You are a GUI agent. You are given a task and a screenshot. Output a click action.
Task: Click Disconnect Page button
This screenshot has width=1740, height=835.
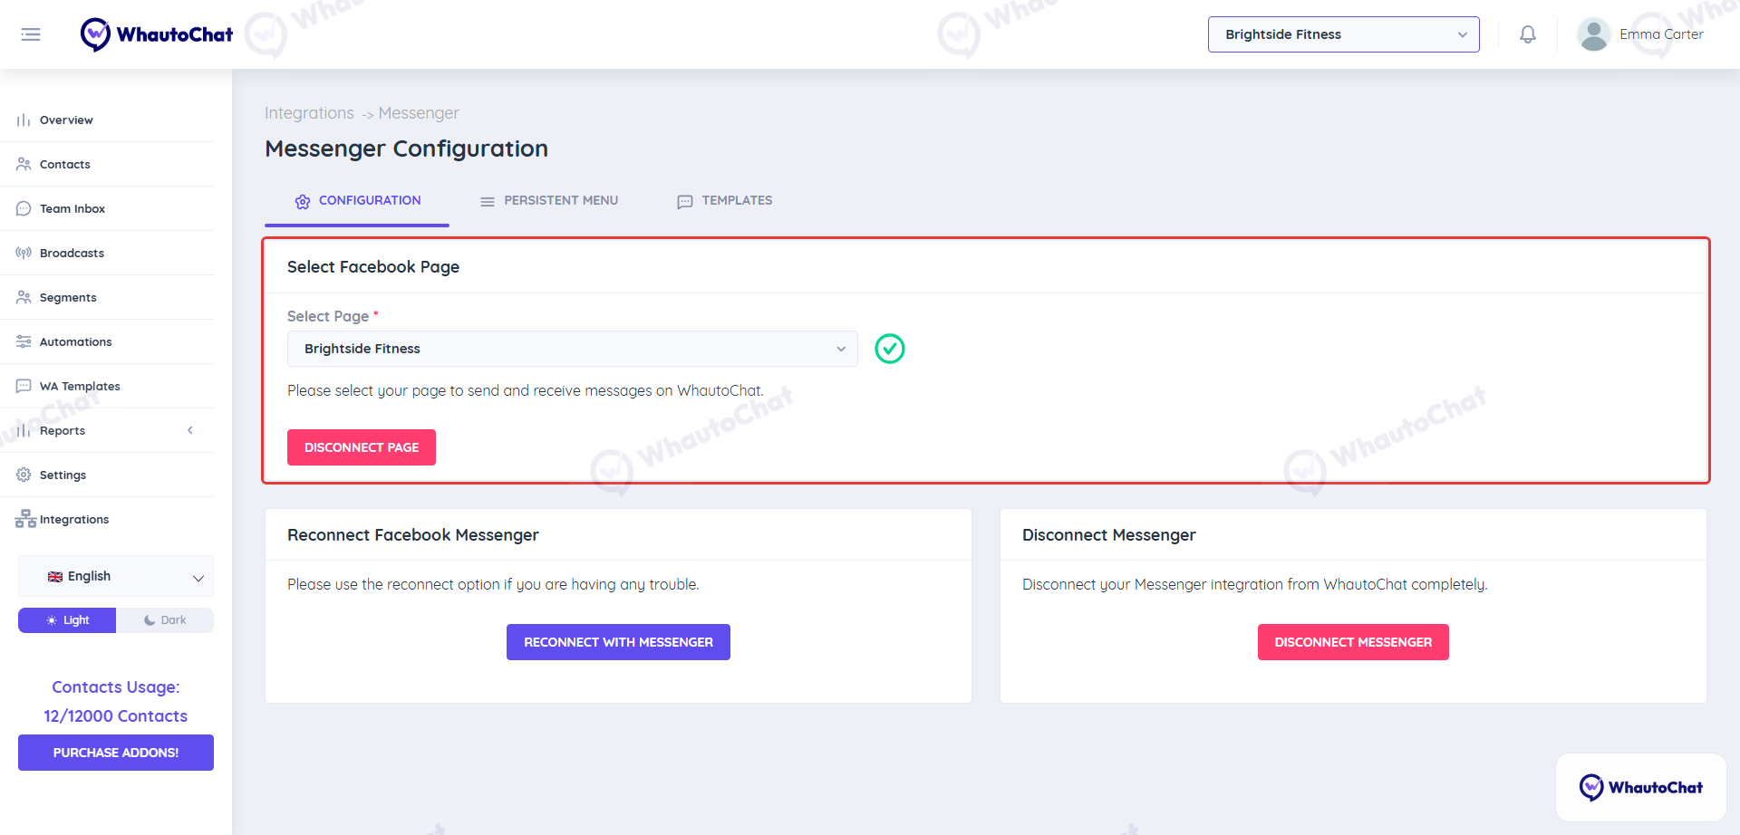pos(362,447)
